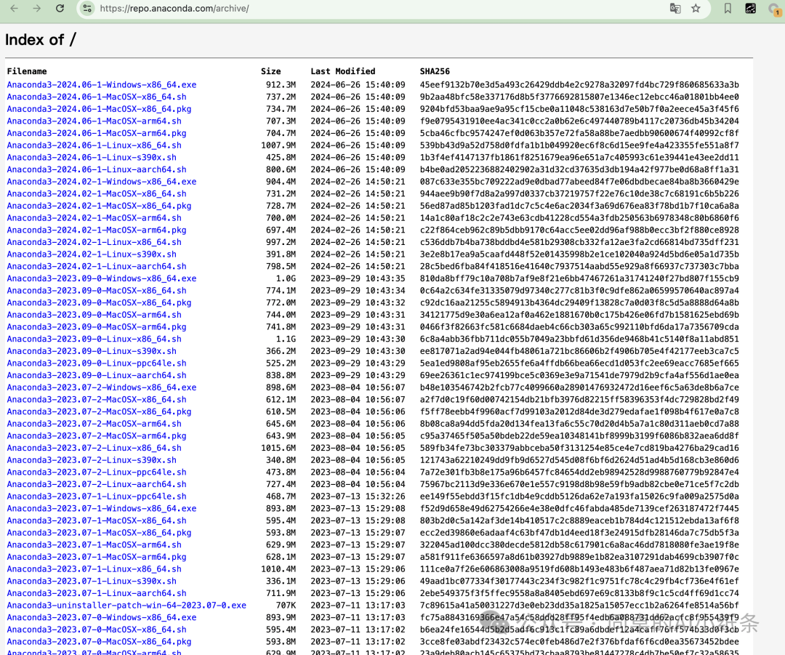Click the SHA256 column header
This screenshot has width=785, height=655.
pyautogui.click(x=435, y=71)
